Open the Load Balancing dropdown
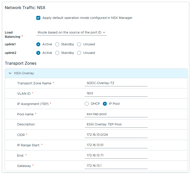Screen dimensions: 191x174 [x=71, y=32]
